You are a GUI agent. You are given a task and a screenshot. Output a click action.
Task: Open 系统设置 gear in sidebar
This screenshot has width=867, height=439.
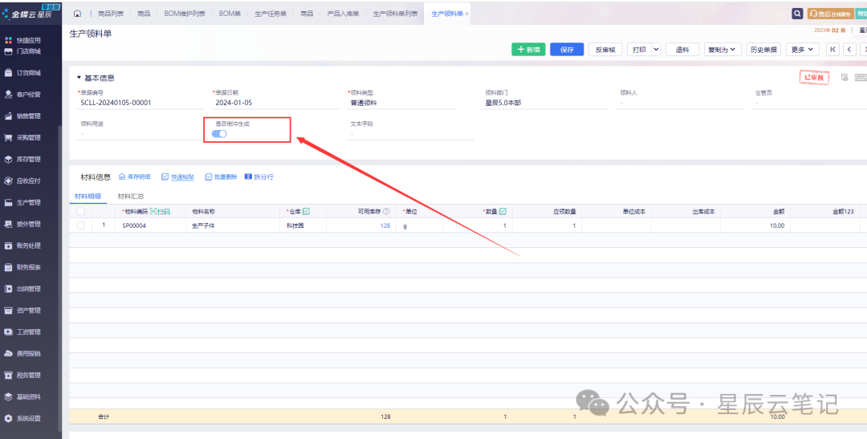(x=28, y=418)
